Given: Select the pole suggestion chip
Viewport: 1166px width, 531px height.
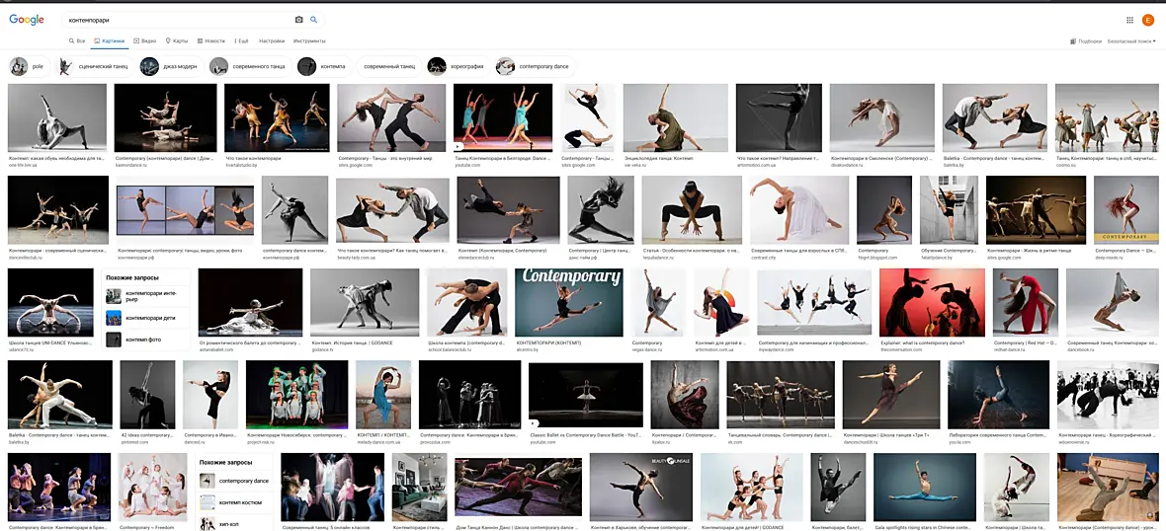Looking at the screenshot, I should pos(29,67).
